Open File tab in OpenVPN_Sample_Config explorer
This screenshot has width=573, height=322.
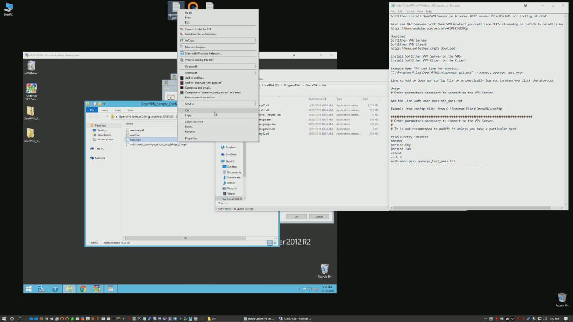(x=92, y=110)
